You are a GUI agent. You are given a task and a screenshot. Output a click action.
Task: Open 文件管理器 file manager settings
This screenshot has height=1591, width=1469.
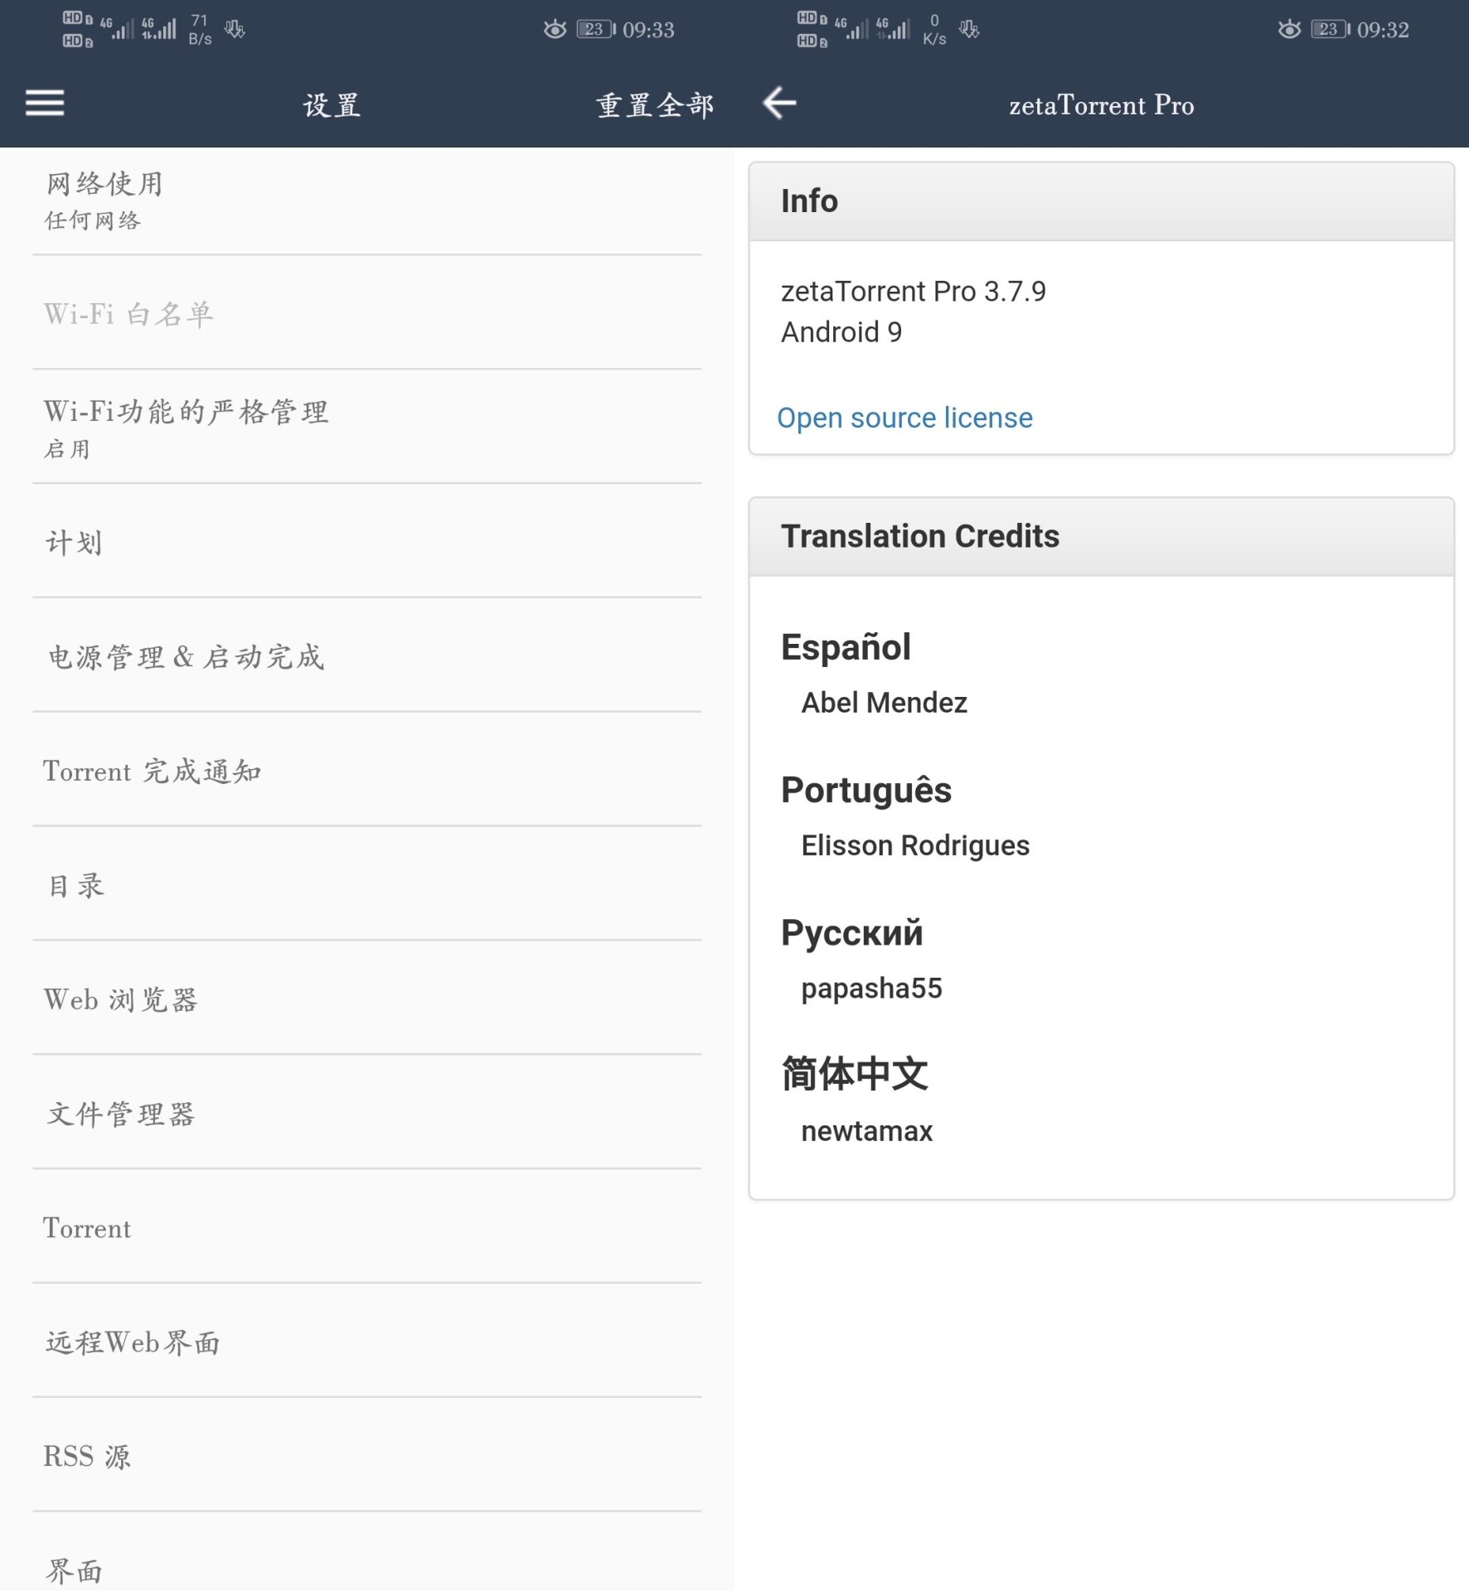coord(366,1114)
